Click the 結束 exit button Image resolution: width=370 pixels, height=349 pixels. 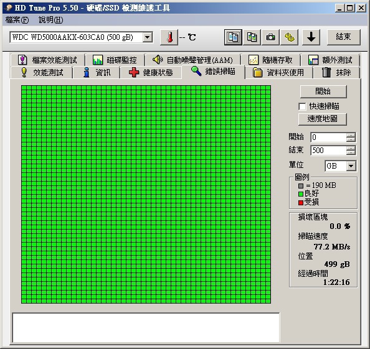344,37
